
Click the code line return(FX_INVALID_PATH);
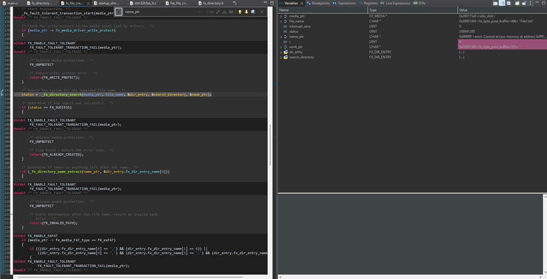click(53, 223)
